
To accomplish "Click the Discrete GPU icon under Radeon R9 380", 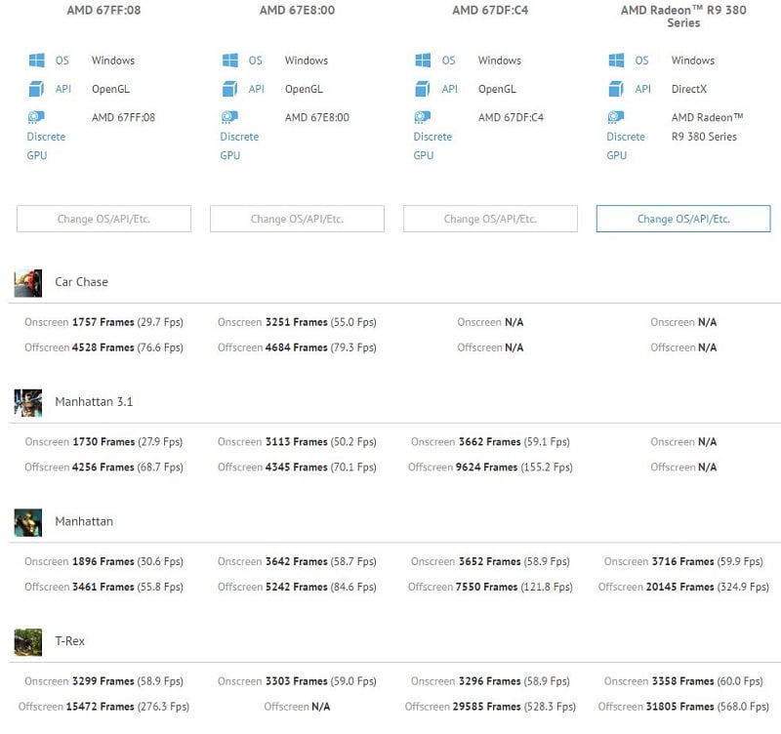I will pyautogui.click(x=616, y=117).
